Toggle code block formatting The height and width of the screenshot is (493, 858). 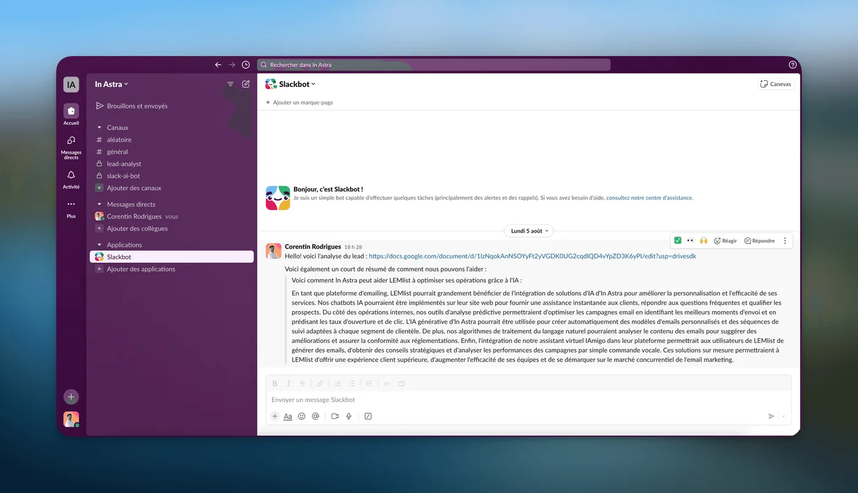tap(401, 383)
